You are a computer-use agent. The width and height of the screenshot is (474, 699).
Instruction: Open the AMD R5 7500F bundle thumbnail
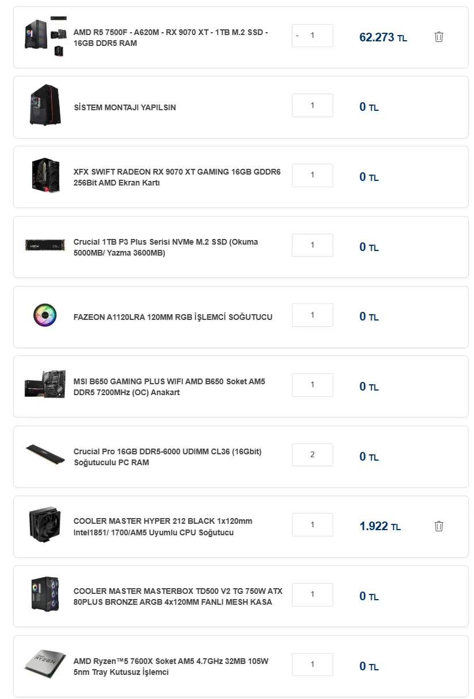[45, 37]
